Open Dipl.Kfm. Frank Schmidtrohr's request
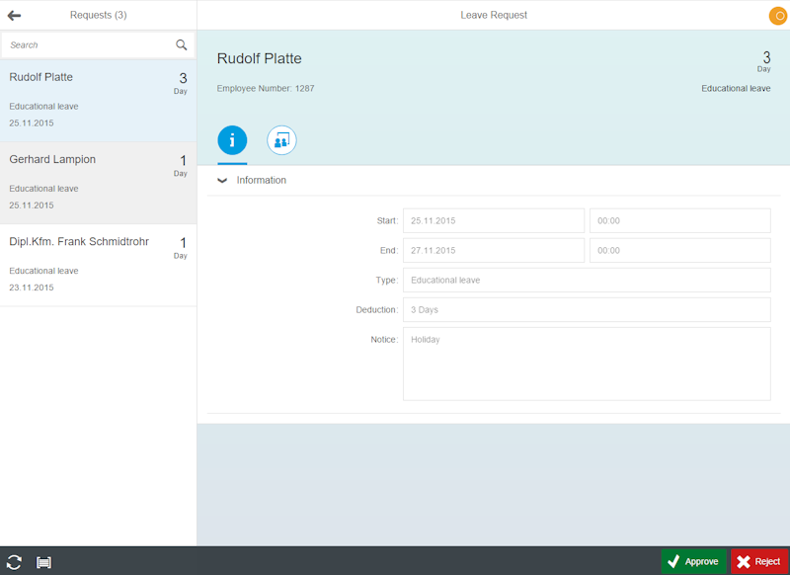The height and width of the screenshot is (575, 790). pos(99,264)
